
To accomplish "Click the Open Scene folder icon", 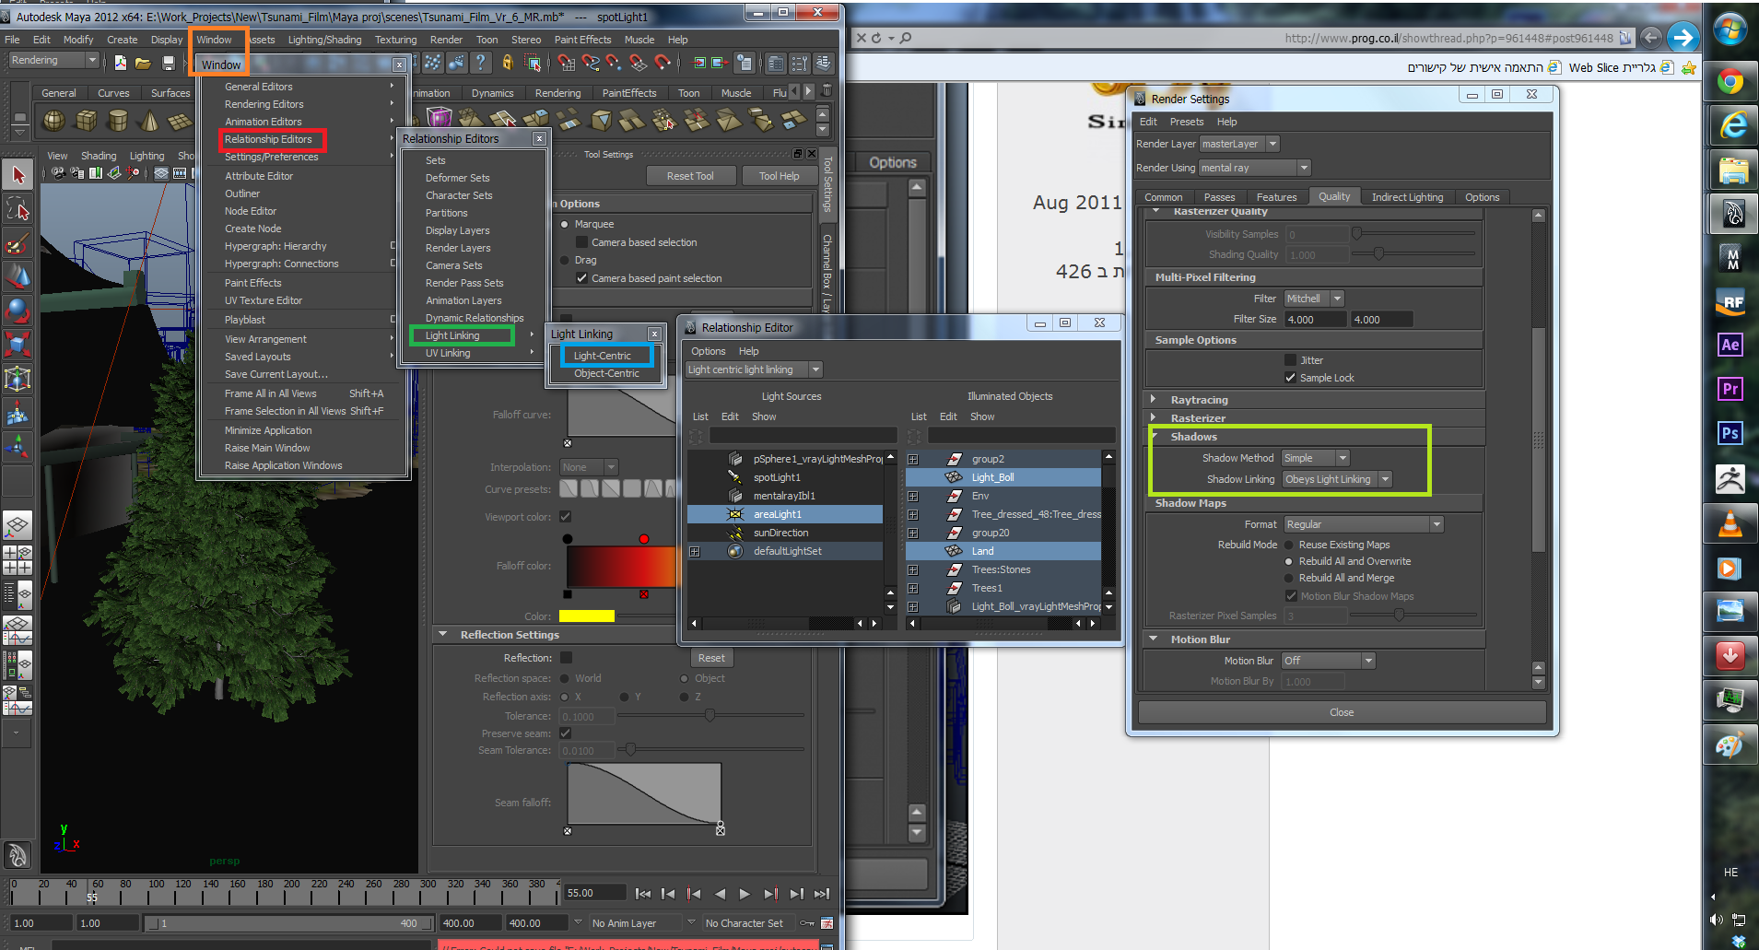I will [x=143, y=63].
